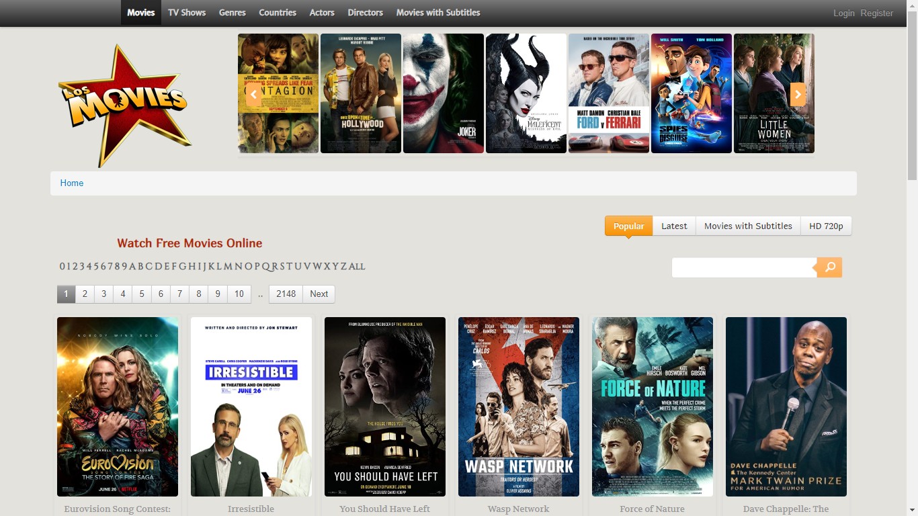Click the page vertical scrollbar thumb

click(x=912, y=96)
